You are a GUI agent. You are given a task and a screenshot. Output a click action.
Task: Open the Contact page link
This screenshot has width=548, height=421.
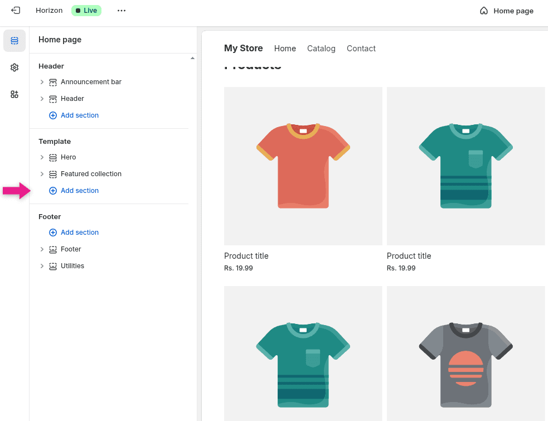(361, 49)
